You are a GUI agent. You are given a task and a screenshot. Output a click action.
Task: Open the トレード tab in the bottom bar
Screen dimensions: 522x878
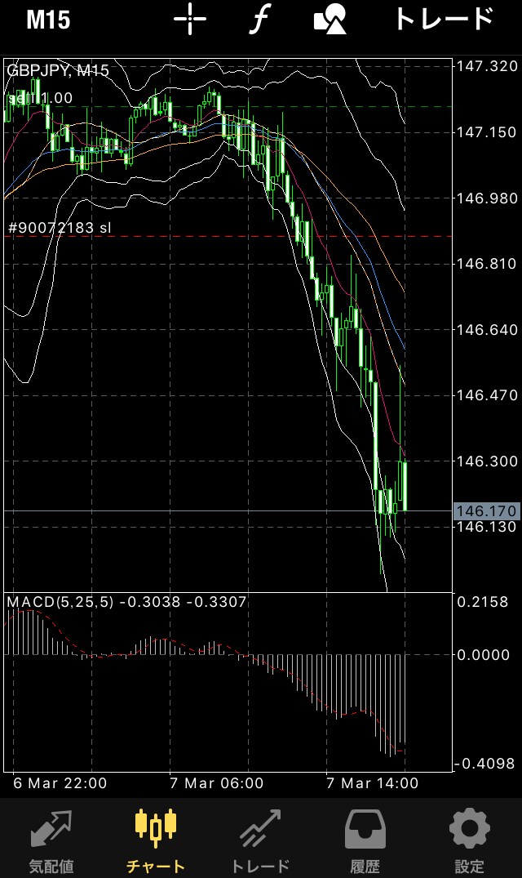(x=260, y=840)
